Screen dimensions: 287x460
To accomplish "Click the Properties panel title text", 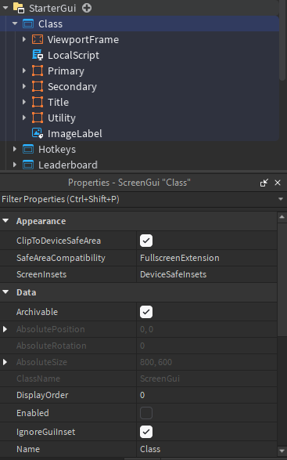I will tap(129, 183).
